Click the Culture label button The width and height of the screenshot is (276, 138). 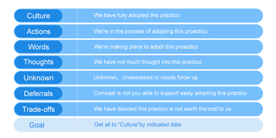(38, 16)
